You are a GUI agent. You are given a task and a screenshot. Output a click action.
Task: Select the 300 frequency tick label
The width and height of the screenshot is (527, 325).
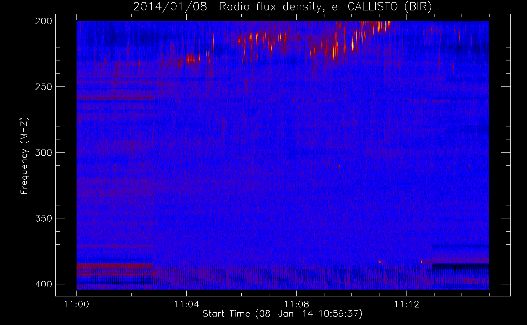[x=44, y=153]
